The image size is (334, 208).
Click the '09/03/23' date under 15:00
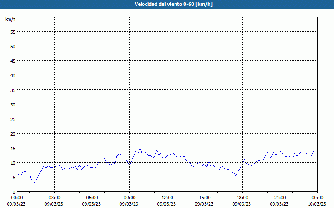point(204,204)
